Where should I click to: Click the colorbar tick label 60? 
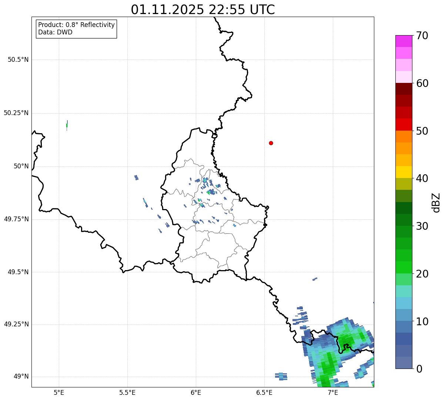pos(422,83)
